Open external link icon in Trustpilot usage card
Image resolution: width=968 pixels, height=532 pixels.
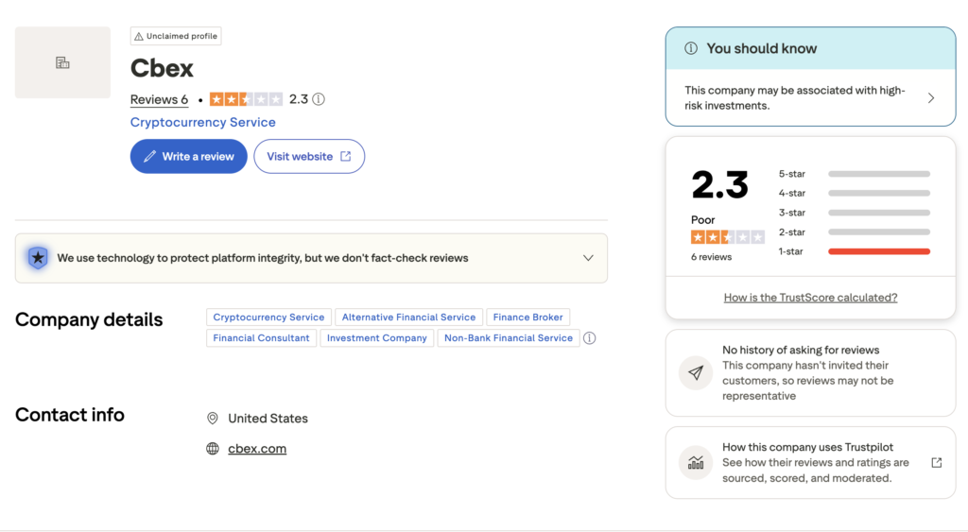click(x=937, y=463)
